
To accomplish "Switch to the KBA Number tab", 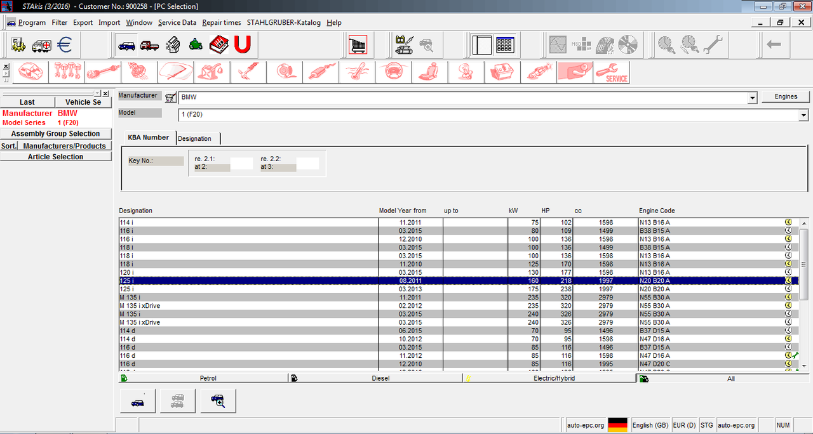I will pyautogui.click(x=149, y=138).
